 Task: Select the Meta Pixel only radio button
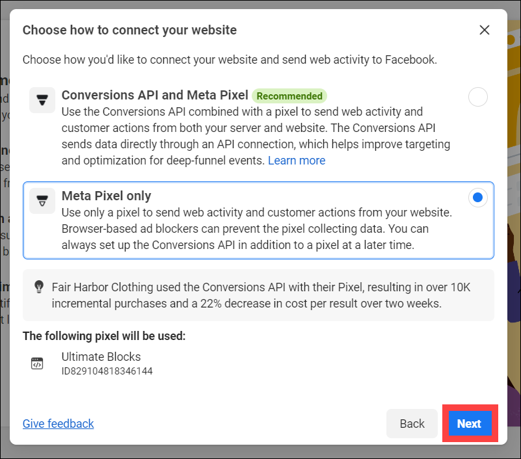477,198
